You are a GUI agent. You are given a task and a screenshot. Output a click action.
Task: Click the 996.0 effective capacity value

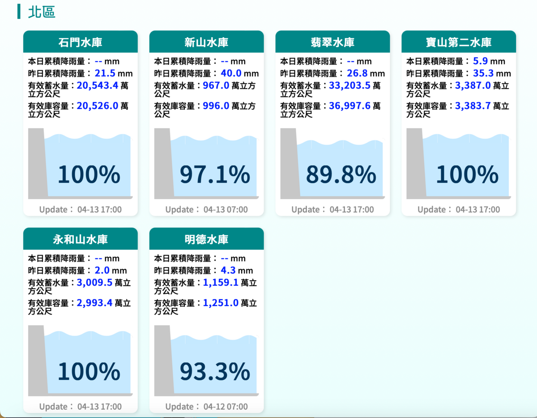(216, 106)
